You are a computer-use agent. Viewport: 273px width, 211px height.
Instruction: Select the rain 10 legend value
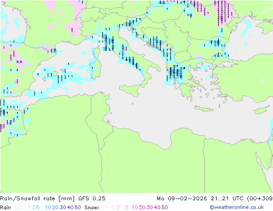(48, 208)
